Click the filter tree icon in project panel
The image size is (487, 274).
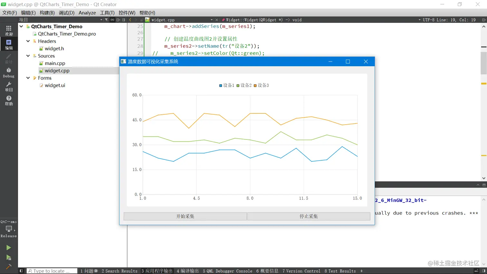[106, 20]
